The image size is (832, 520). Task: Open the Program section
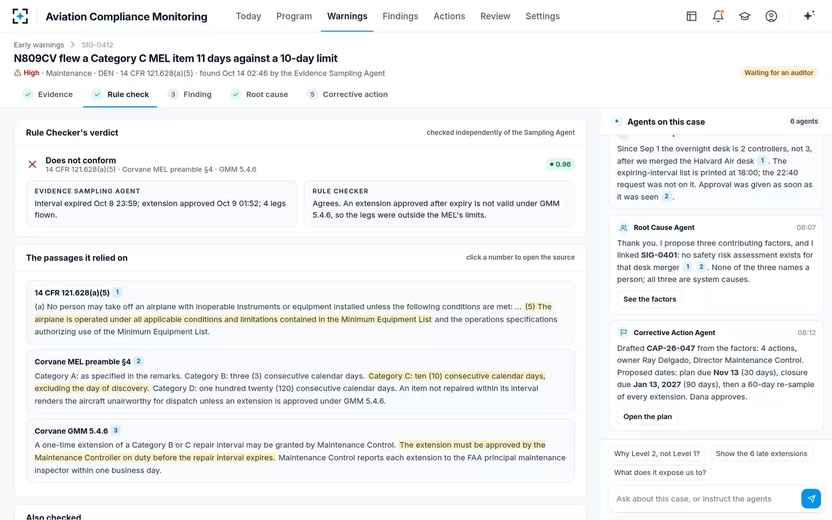tap(294, 16)
